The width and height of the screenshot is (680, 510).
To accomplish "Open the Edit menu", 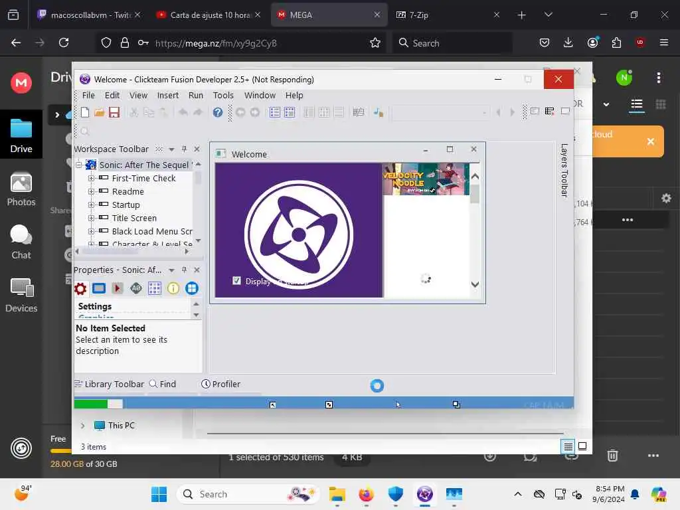I will click(x=112, y=96).
